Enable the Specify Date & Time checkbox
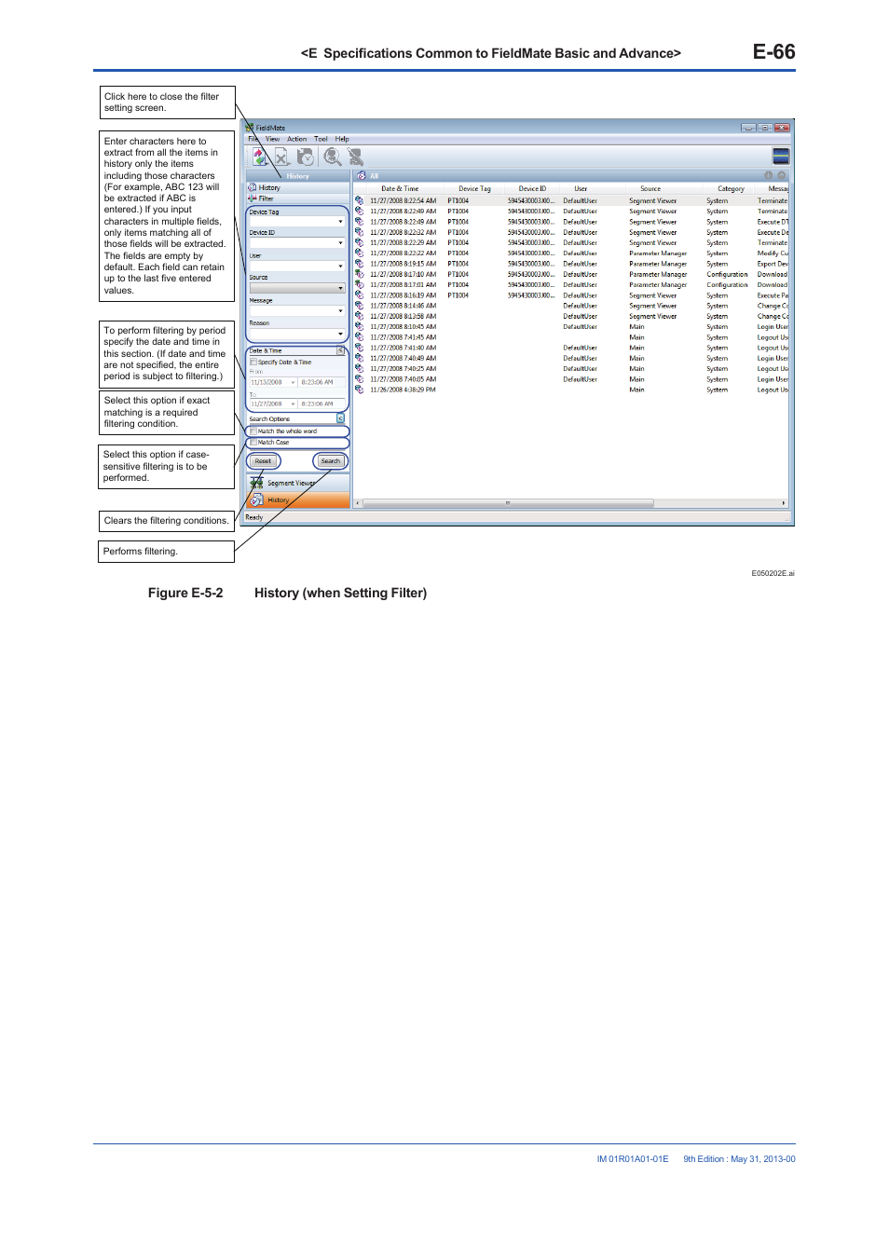The image size is (889, 1258). (253, 362)
